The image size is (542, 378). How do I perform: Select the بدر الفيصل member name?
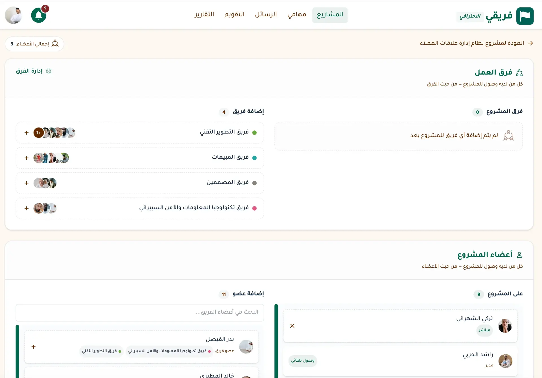(220, 339)
